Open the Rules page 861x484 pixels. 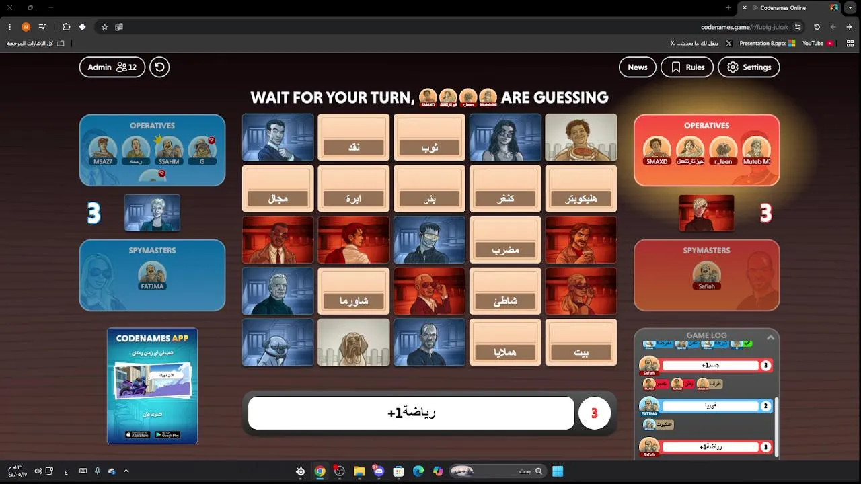[687, 67]
